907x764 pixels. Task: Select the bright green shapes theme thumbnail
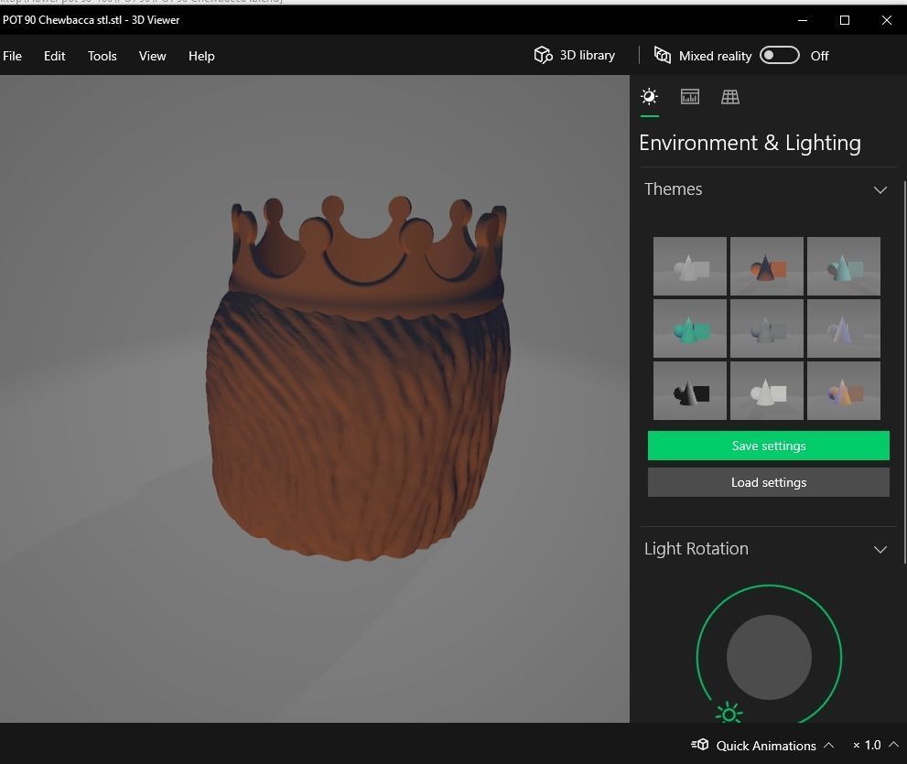(x=689, y=328)
